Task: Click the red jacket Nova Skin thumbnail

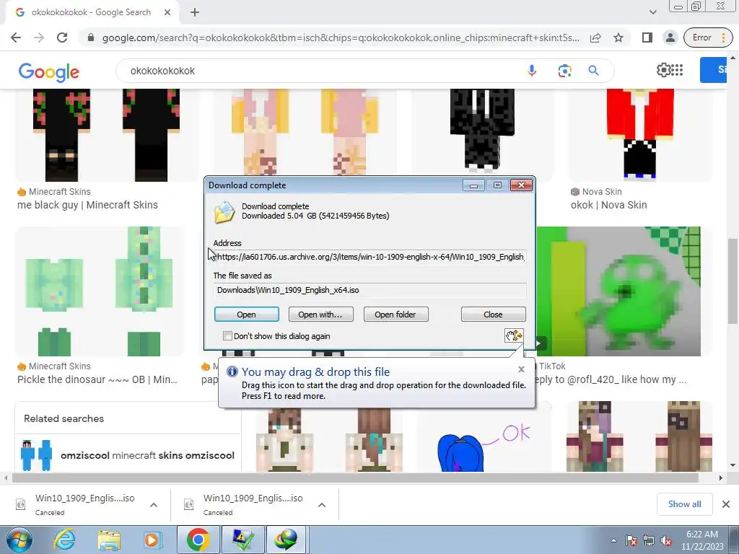Action: (639, 135)
